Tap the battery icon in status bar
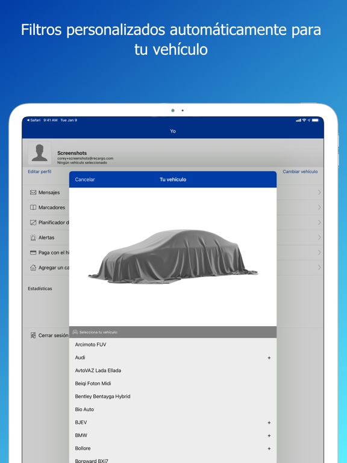This screenshot has height=463, width=347. [x=316, y=120]
